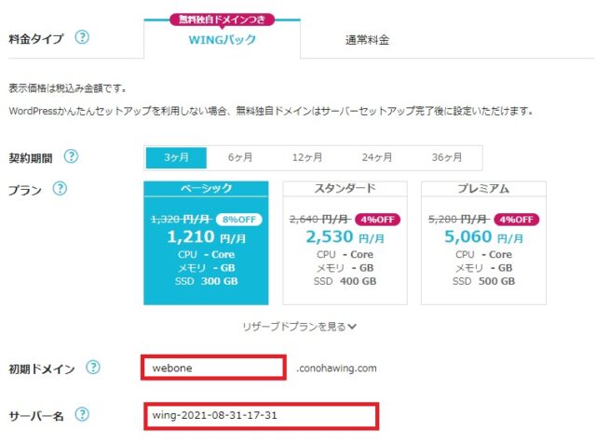Click the 契約期間 label

pyautogui.click(x=31, y=158)
